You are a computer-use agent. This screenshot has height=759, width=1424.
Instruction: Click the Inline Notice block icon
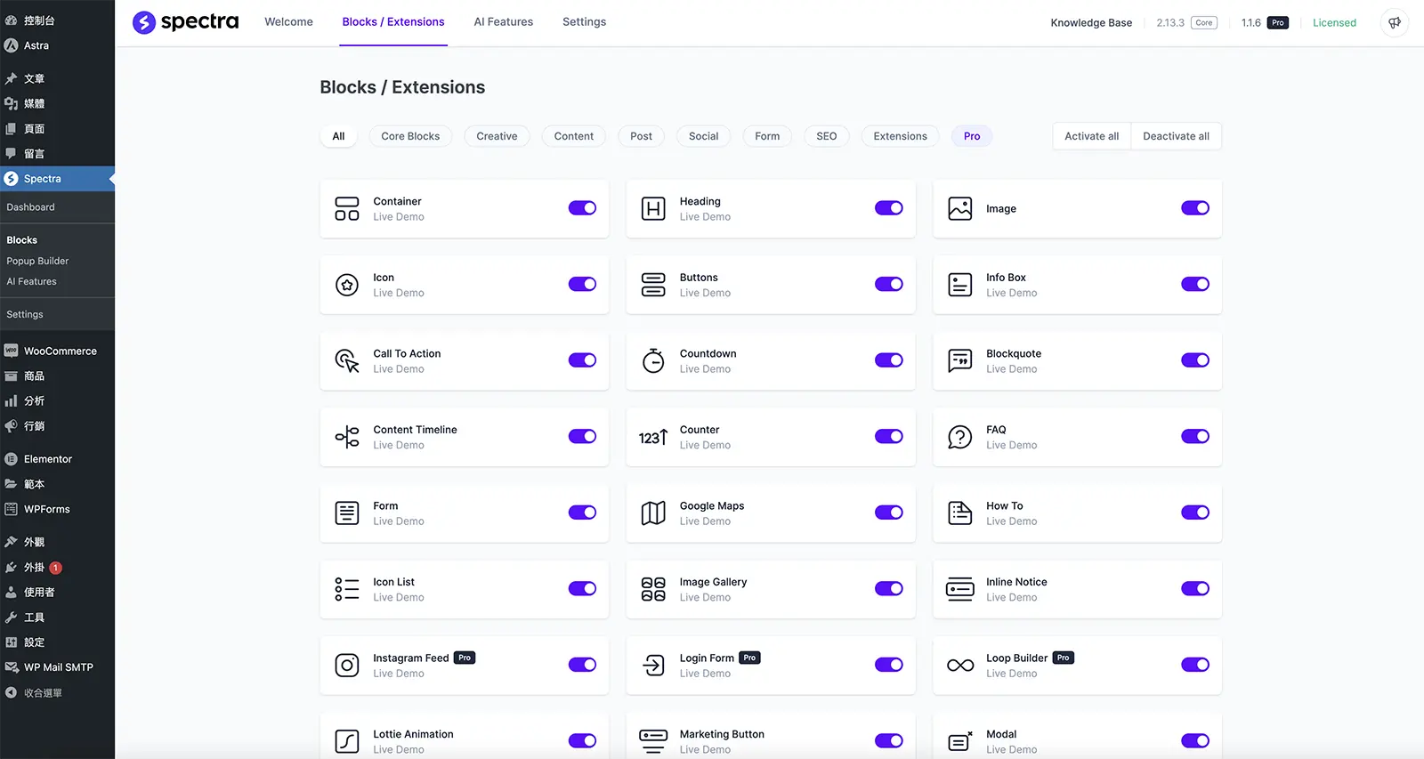pos(960,589)
